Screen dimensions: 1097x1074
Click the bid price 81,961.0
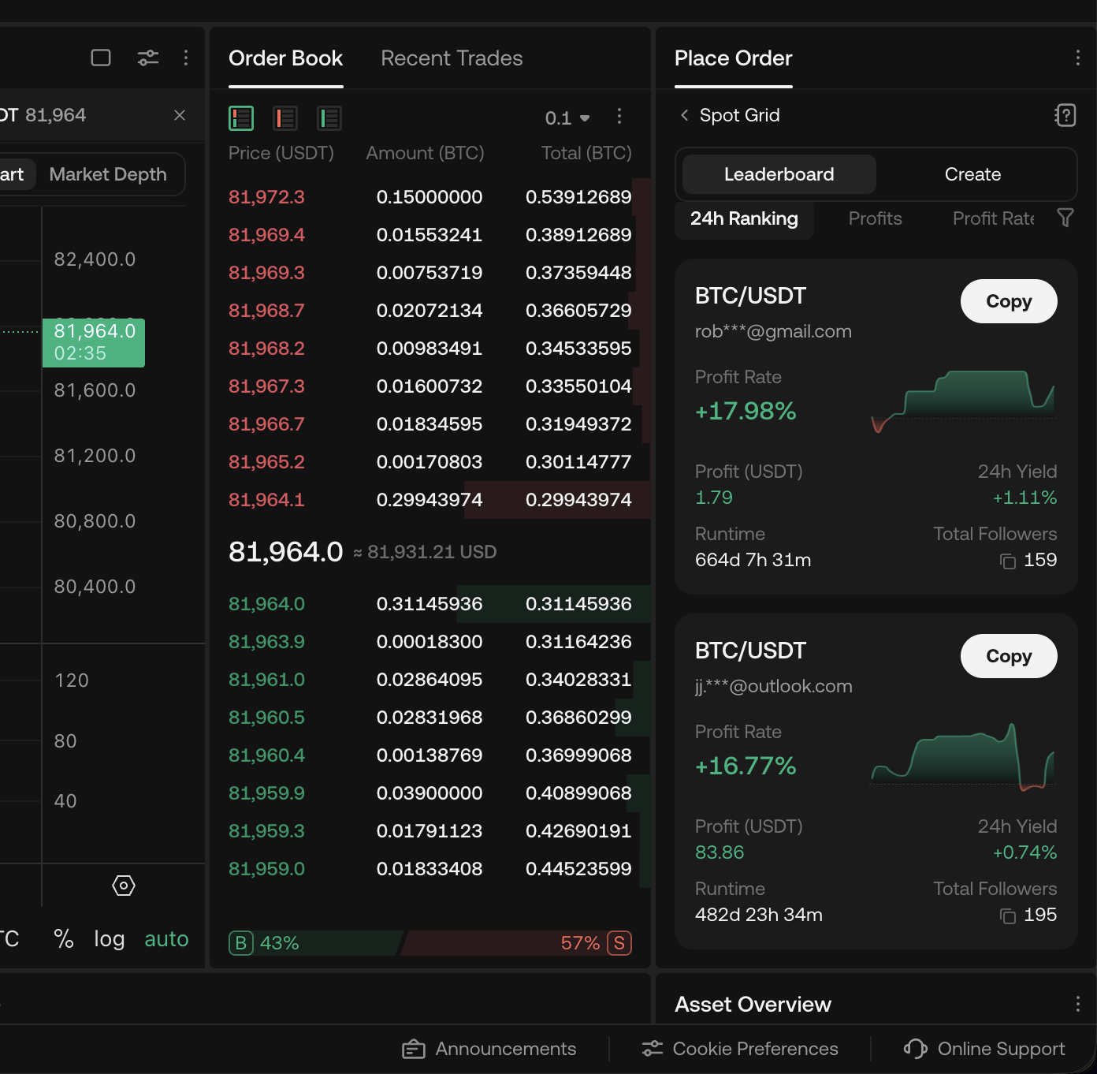click(x=266, y=680)
